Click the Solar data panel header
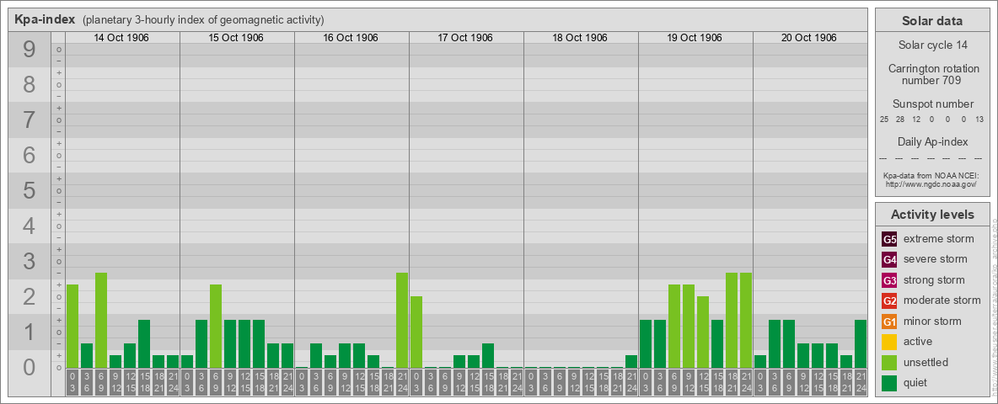The height and width of the screenshot is (404, 998). pyautogui.click(x=931, y=21)
